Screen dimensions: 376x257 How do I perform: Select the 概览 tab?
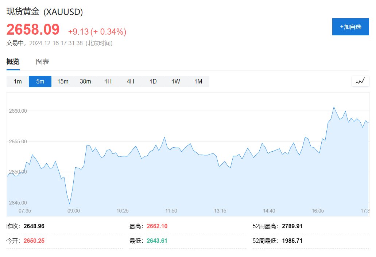click(12, 61)
